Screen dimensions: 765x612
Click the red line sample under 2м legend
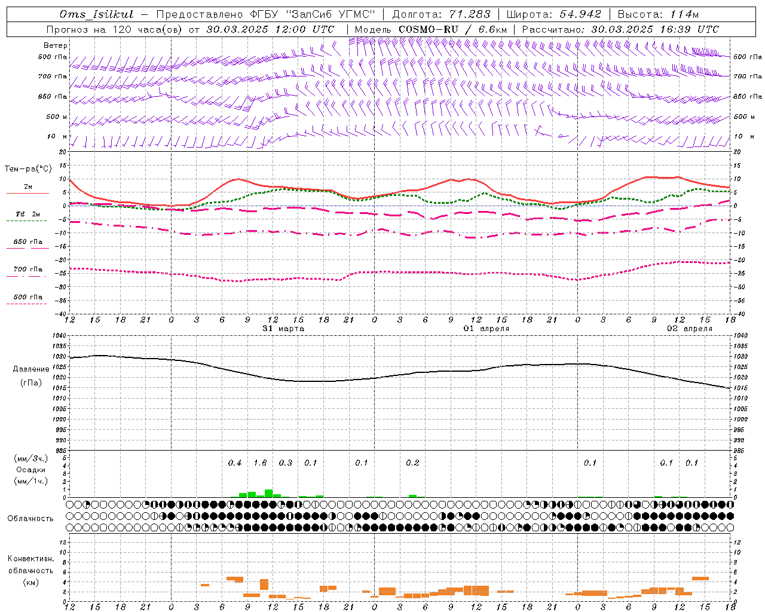(x=27, y=193)
